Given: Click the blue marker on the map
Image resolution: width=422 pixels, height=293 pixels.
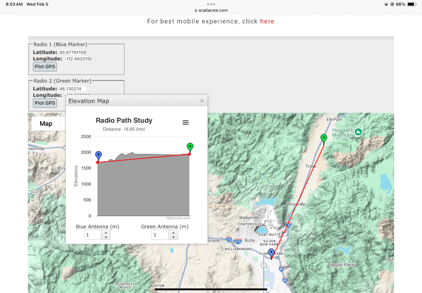Looking at the screenshot, I should [271, 253].
